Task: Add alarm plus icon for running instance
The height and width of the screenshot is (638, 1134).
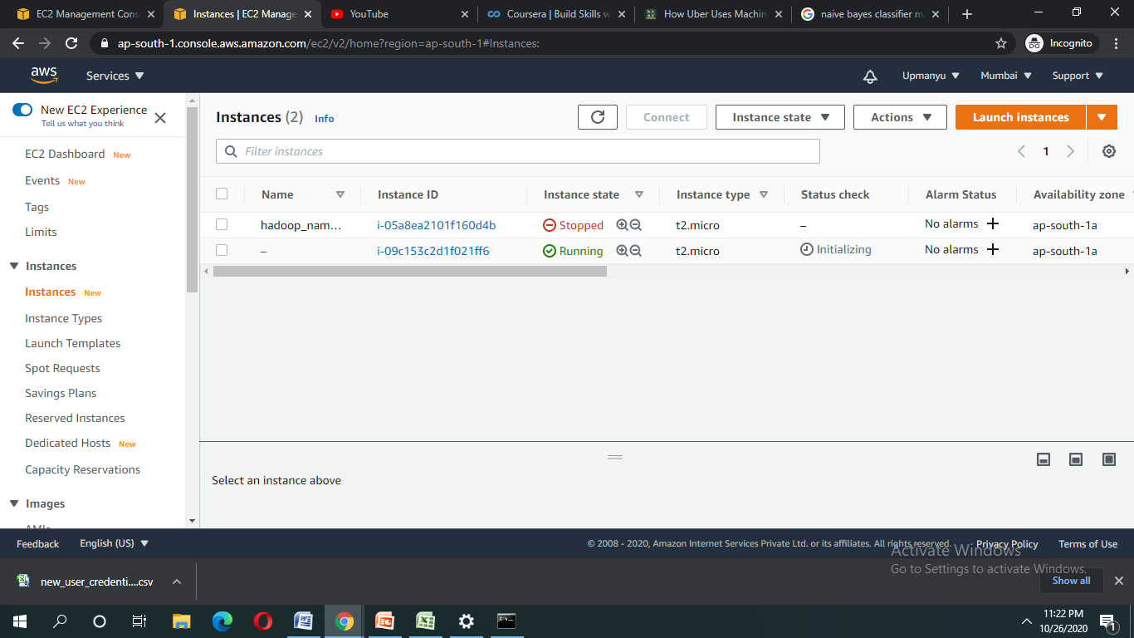Action: tap(992, 250)
